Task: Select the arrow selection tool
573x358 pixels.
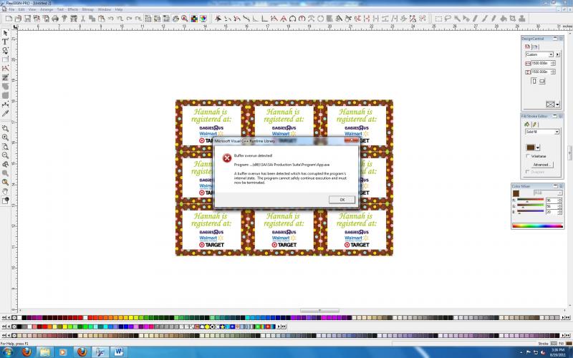Action: [x=5, y=33]
